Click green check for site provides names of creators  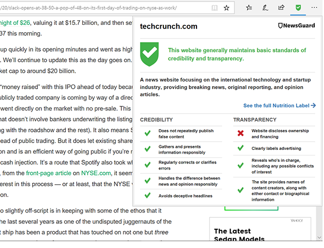pos(241,190)
